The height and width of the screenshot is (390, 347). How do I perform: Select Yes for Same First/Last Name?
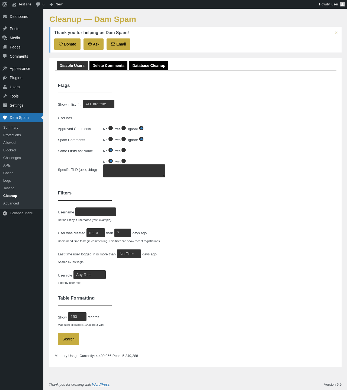[124, 150]
